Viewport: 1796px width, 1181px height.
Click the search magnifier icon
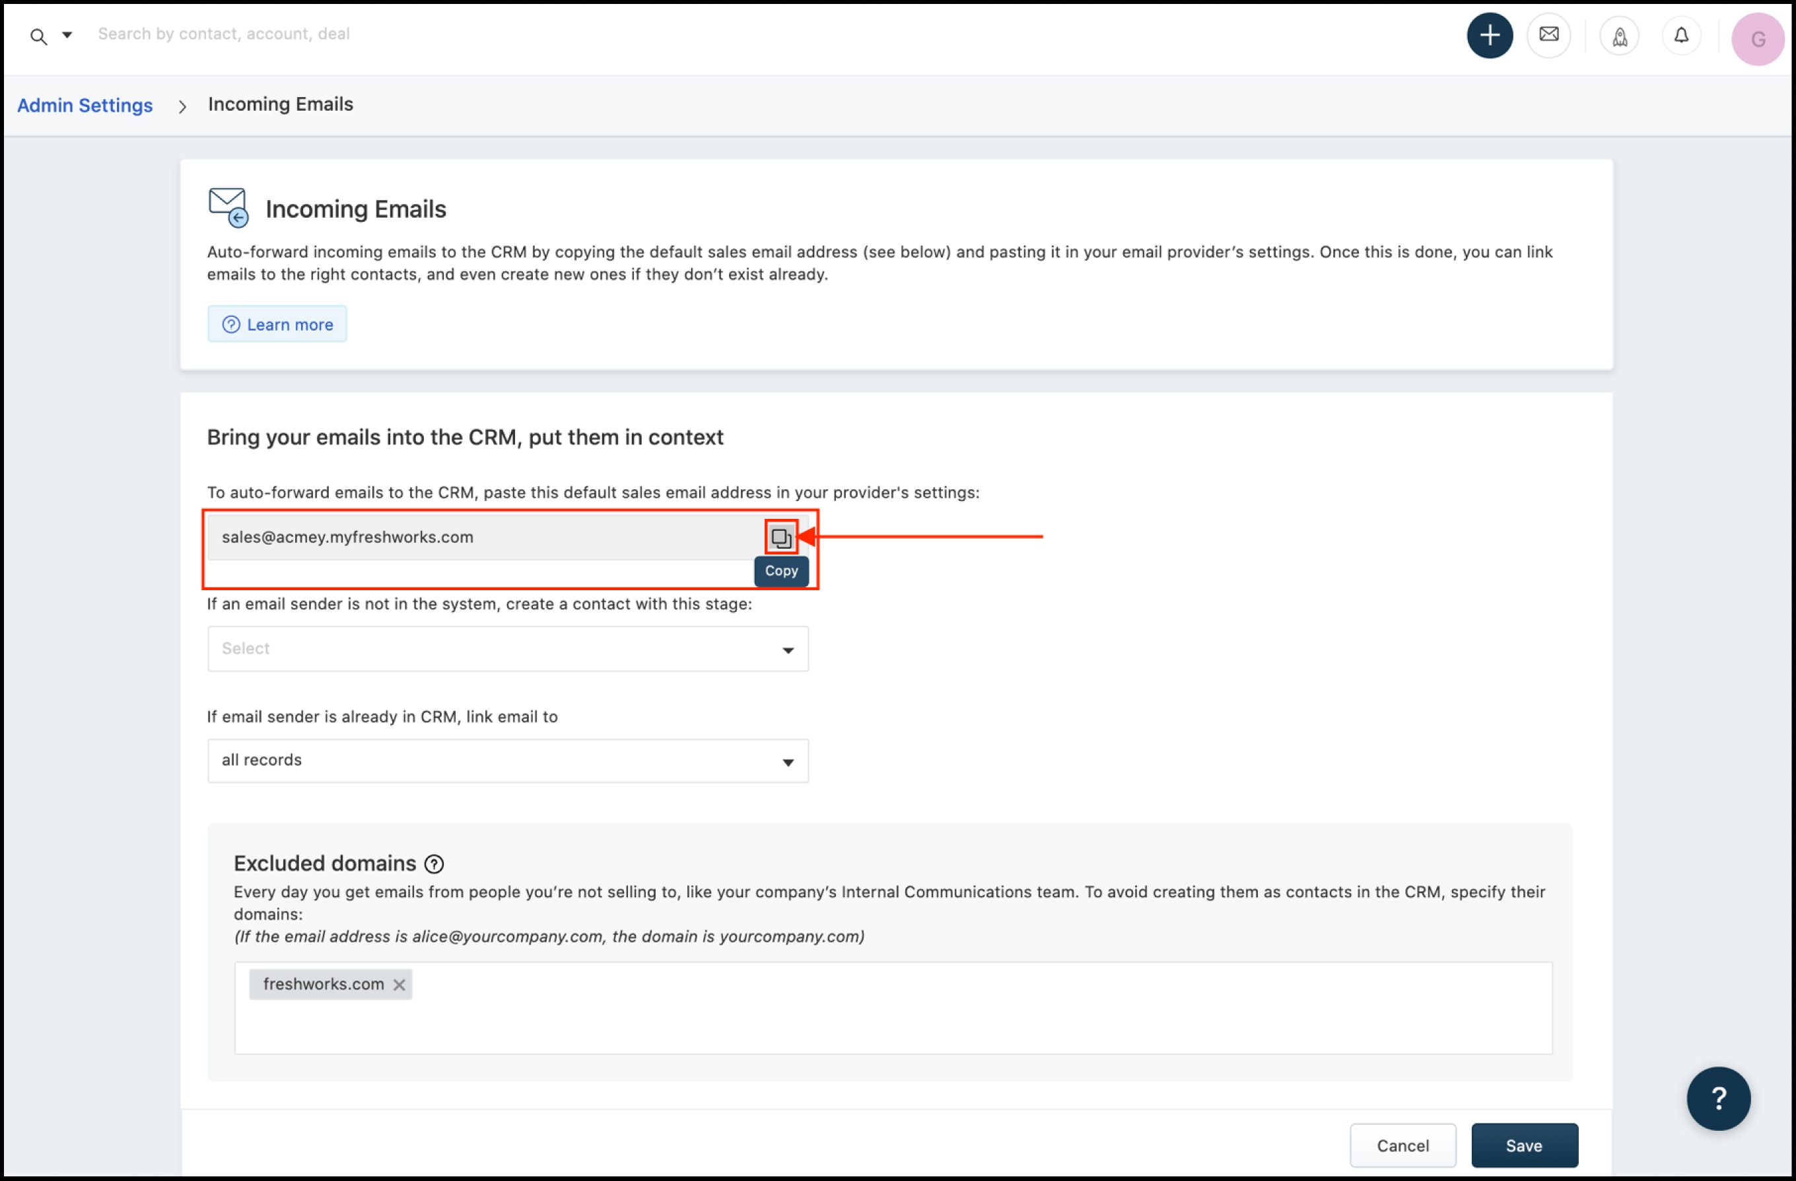pos(38,36)
